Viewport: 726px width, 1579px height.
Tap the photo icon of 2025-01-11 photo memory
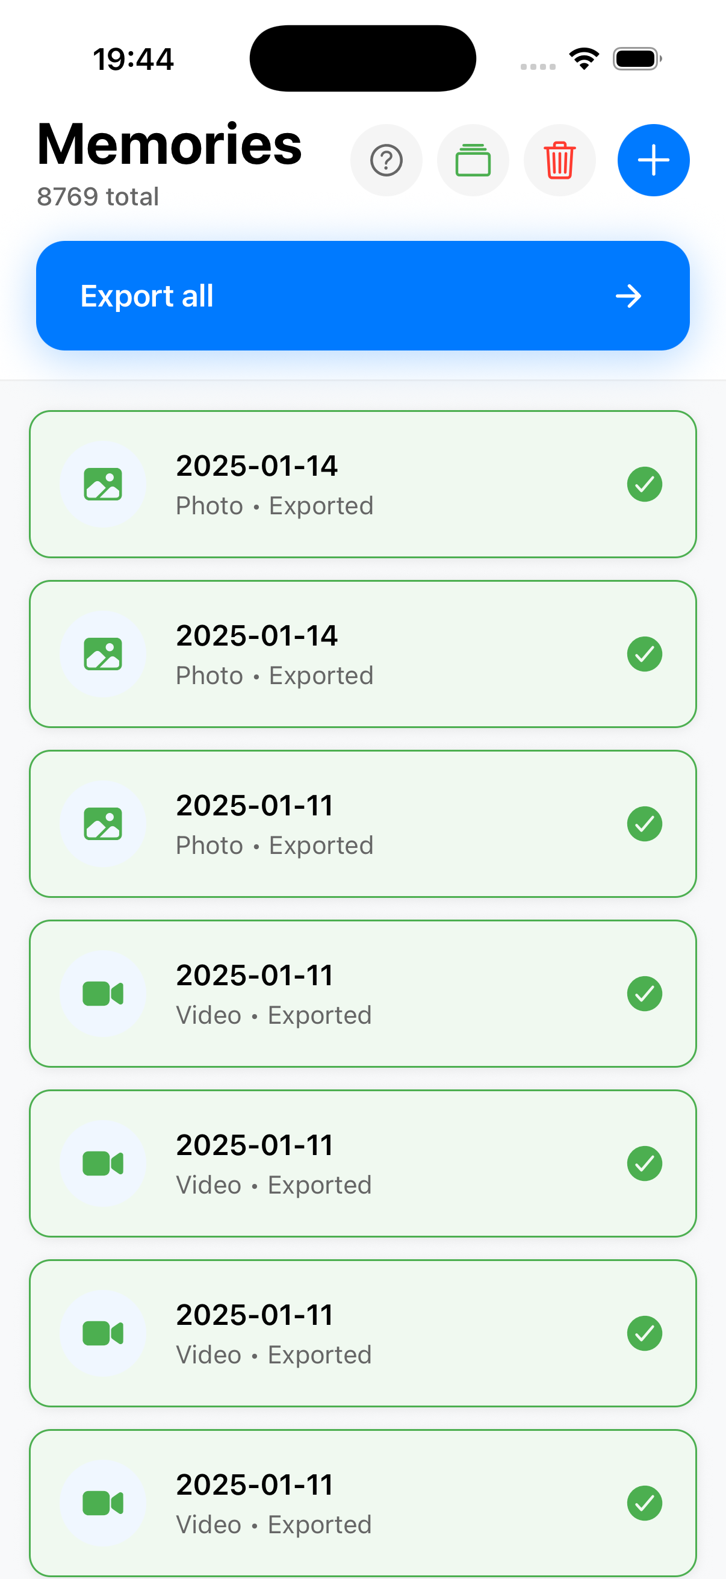point(103,824)
